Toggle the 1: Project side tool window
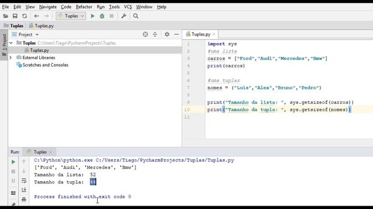The image size is (373, 209). pos(4,45)
